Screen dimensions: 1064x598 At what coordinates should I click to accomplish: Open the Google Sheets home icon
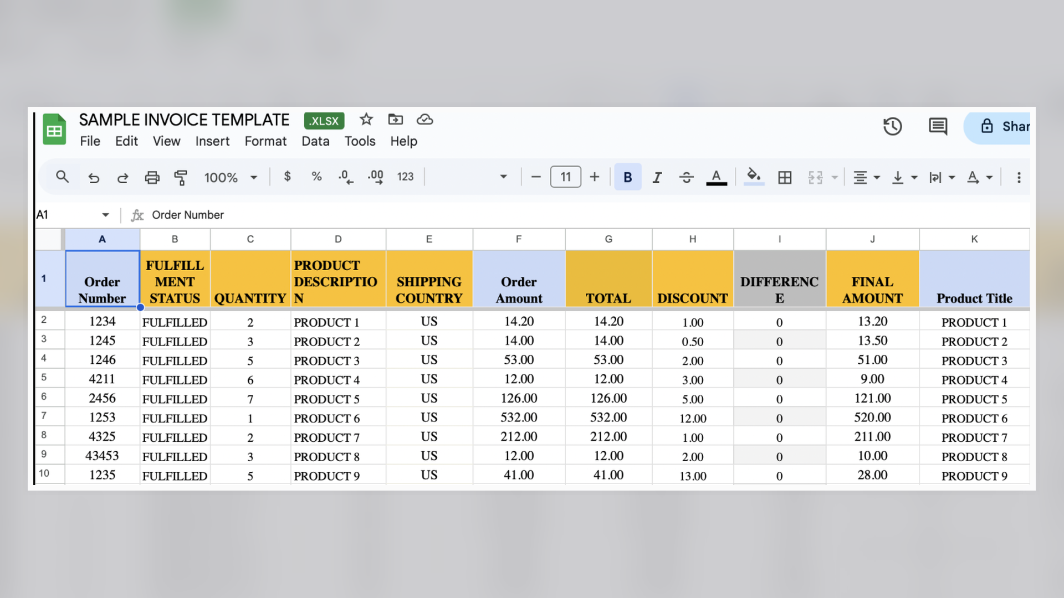54,129
